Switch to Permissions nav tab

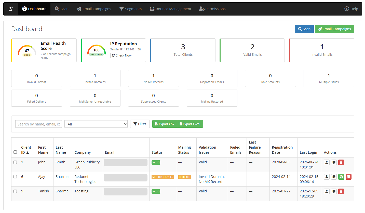[212, 9]
